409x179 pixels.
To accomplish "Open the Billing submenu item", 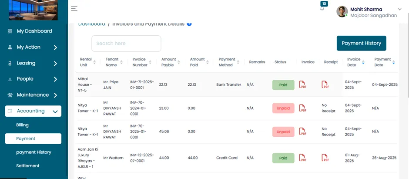I will [x=23, y=125].
